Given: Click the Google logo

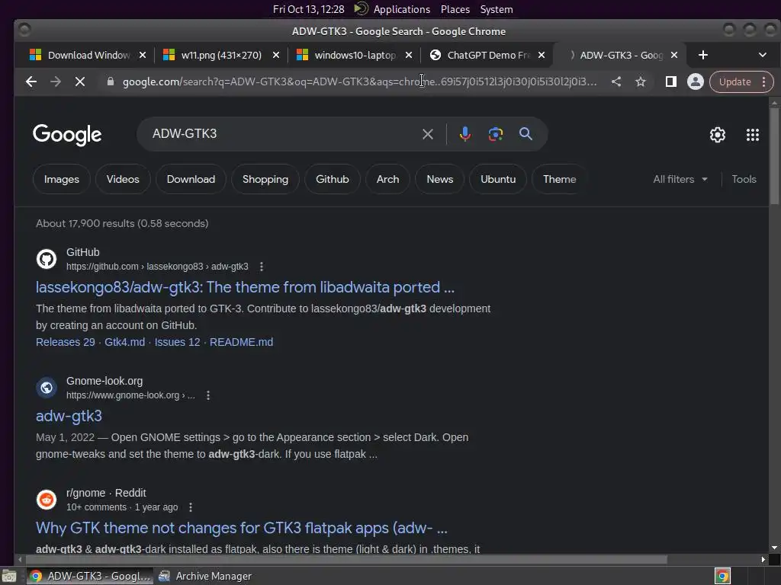Looking at the screenshot, I should pyautogui.click(x=67, y=135).
